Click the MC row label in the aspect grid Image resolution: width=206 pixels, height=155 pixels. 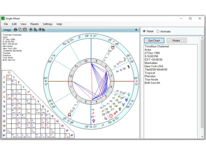point(4,136)
